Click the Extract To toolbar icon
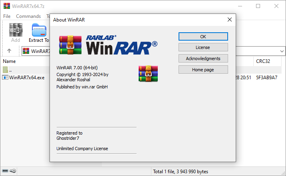 coord(39,33)
